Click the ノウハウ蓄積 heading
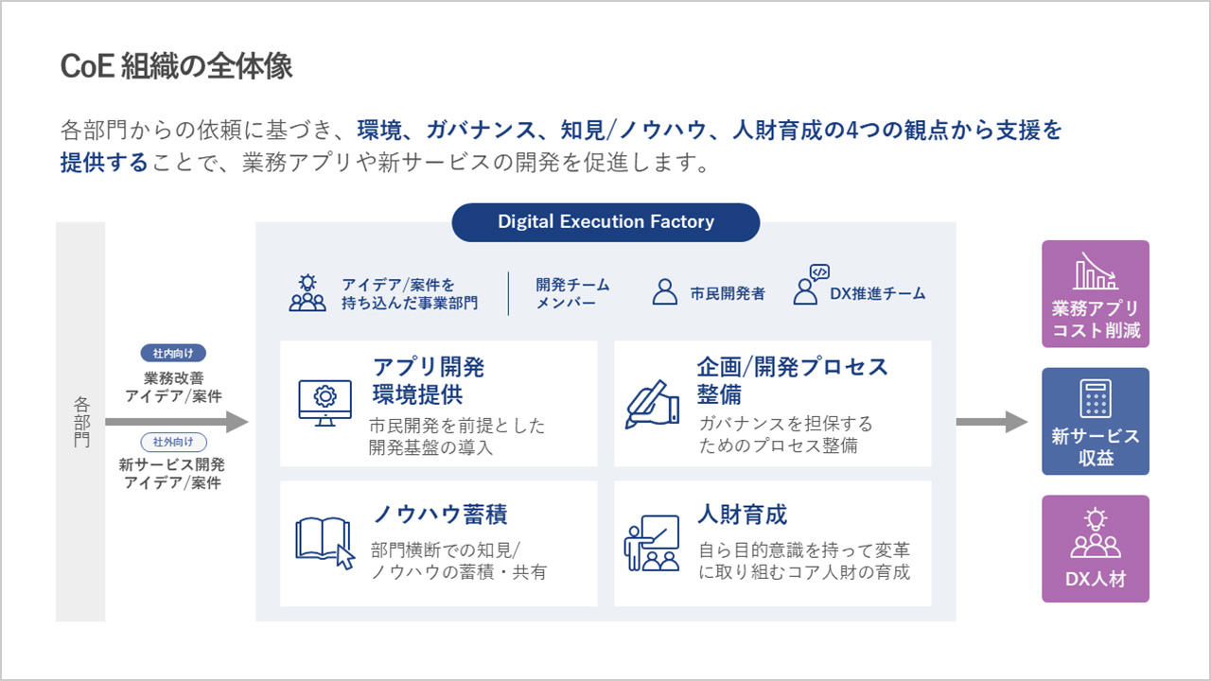Image resolution: width=1211 pixels, height=681 pixels. coord(440,515)
